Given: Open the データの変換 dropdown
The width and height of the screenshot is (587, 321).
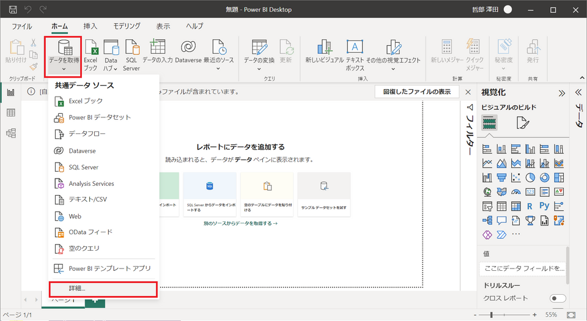Looking at the screenshot, I should click(x=259, y=55).
